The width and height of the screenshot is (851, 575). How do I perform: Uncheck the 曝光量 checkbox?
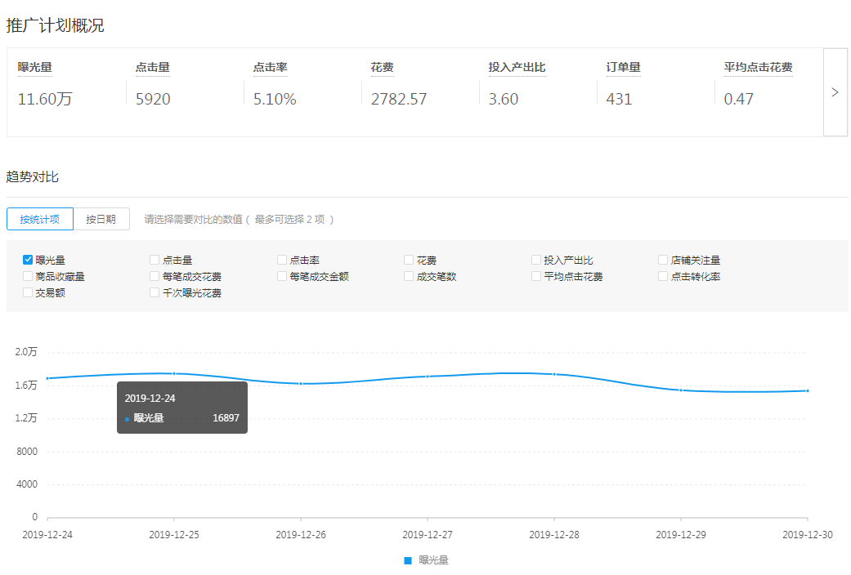point(28,260)
